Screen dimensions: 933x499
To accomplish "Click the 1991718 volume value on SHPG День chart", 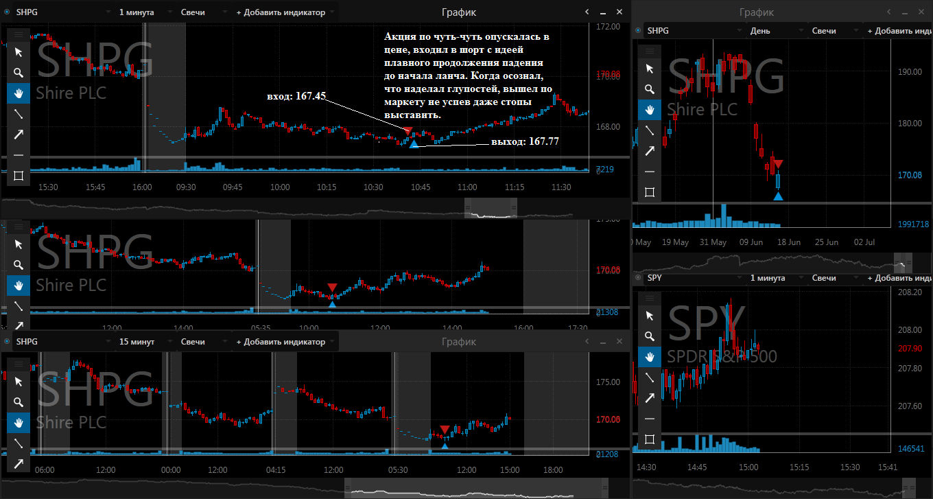I will coord(913,224).
